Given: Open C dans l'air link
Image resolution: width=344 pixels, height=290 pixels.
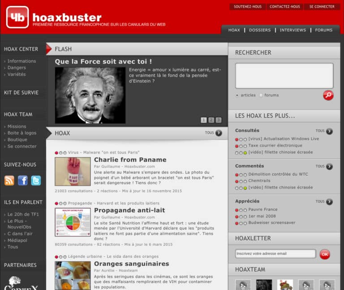Looking at the screenshot, I should pyautogui.click(x=20, y=234).
